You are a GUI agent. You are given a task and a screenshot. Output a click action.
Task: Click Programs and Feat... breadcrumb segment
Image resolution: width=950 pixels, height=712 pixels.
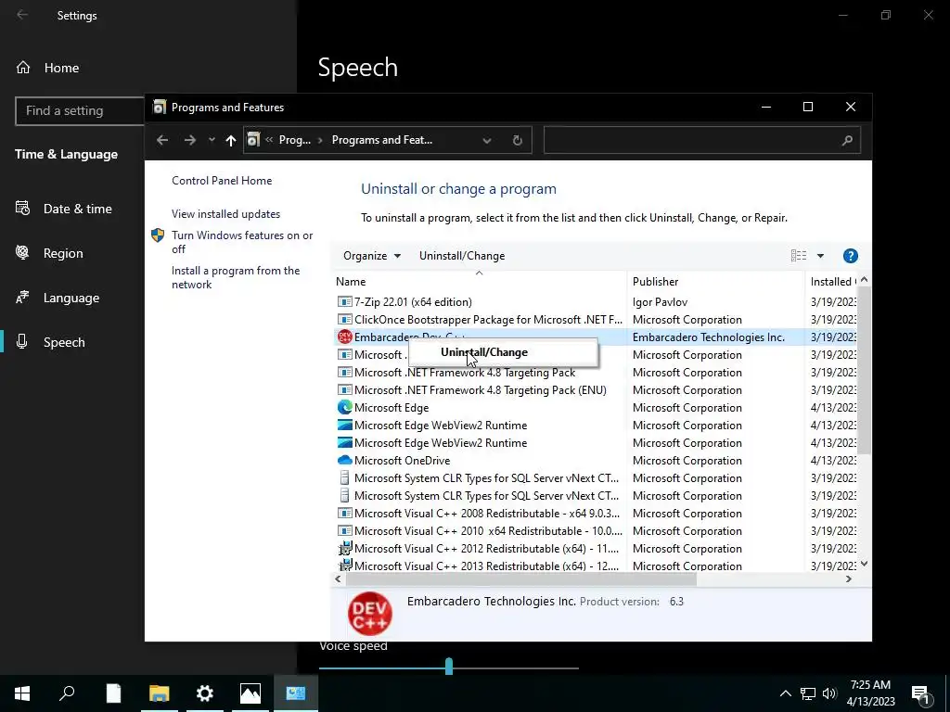pos(381,140)
